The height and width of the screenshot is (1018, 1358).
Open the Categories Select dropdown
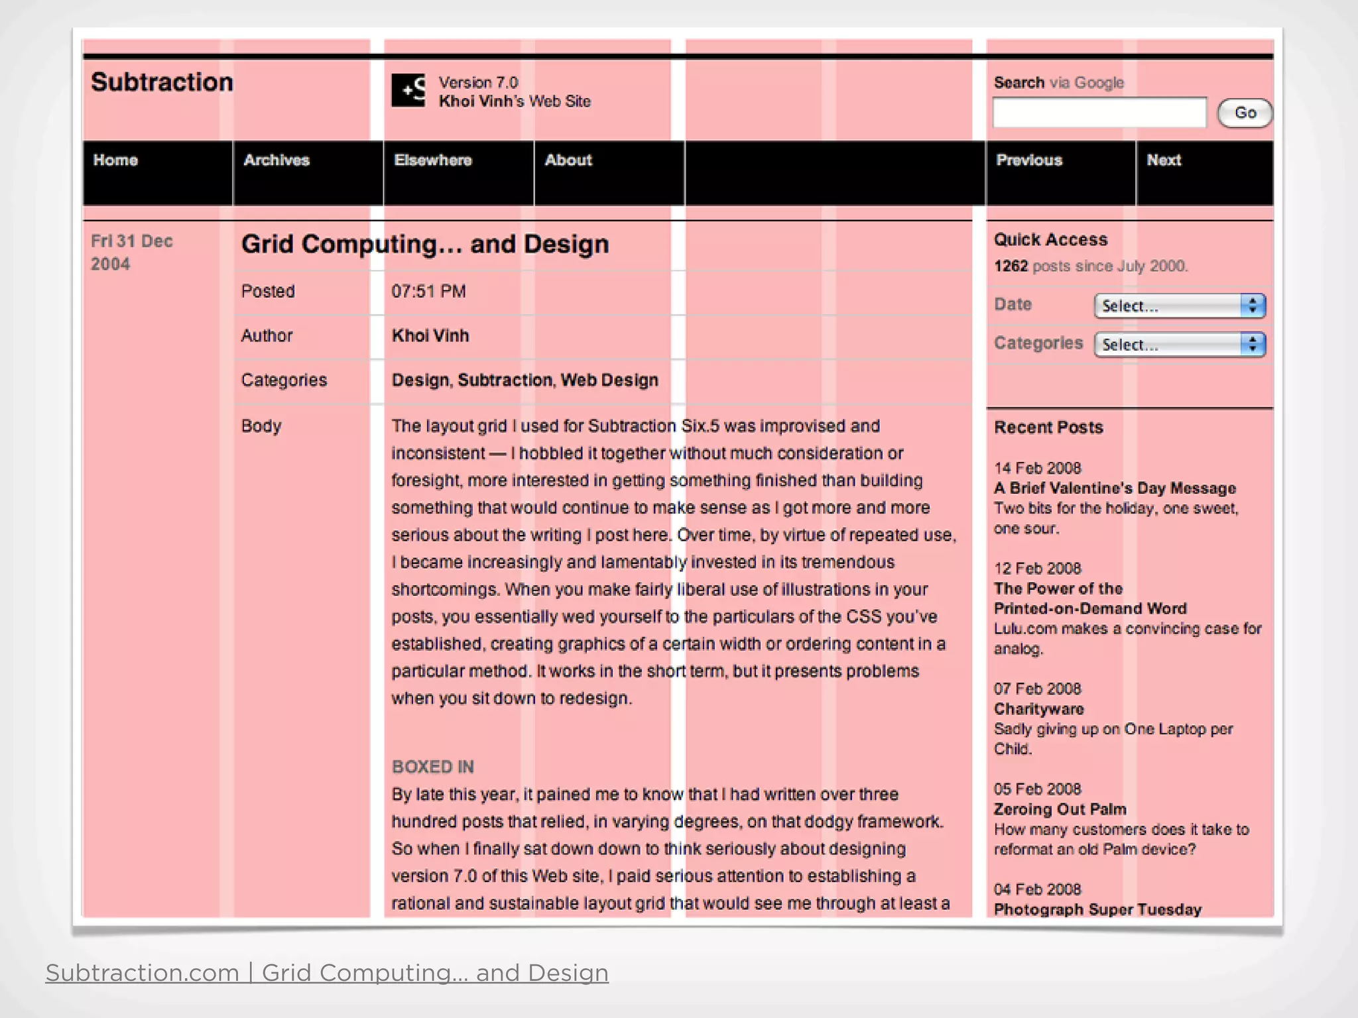[1180, 345]
